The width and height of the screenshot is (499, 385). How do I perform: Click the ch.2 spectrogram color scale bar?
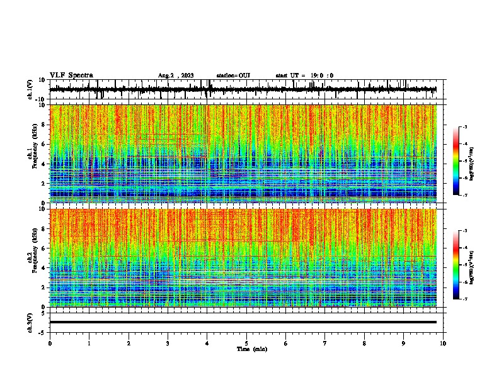(x=456, y=265)
